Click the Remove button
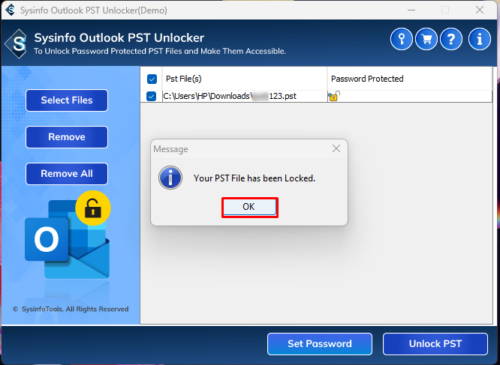The width and height of the screenshot is (500, 365). coord(67,137)
